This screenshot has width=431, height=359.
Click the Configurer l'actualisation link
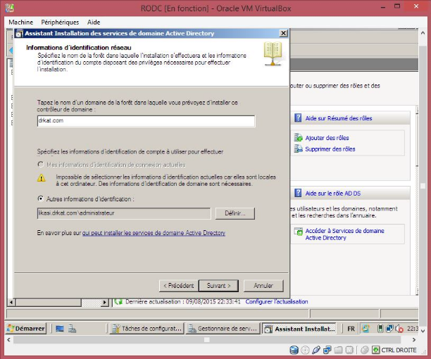(276, 301)
